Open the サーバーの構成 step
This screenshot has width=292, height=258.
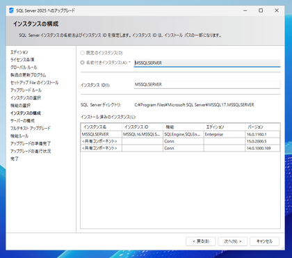[x=22, y=121]
